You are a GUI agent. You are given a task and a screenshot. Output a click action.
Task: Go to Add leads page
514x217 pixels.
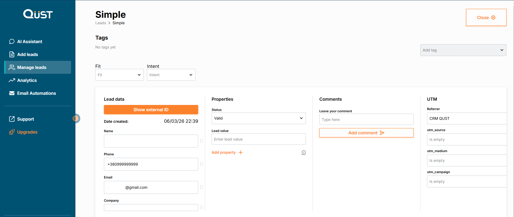pyautogui.click(x=27, y=54)
